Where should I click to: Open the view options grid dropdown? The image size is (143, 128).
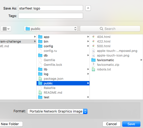[x=6, y=29]
